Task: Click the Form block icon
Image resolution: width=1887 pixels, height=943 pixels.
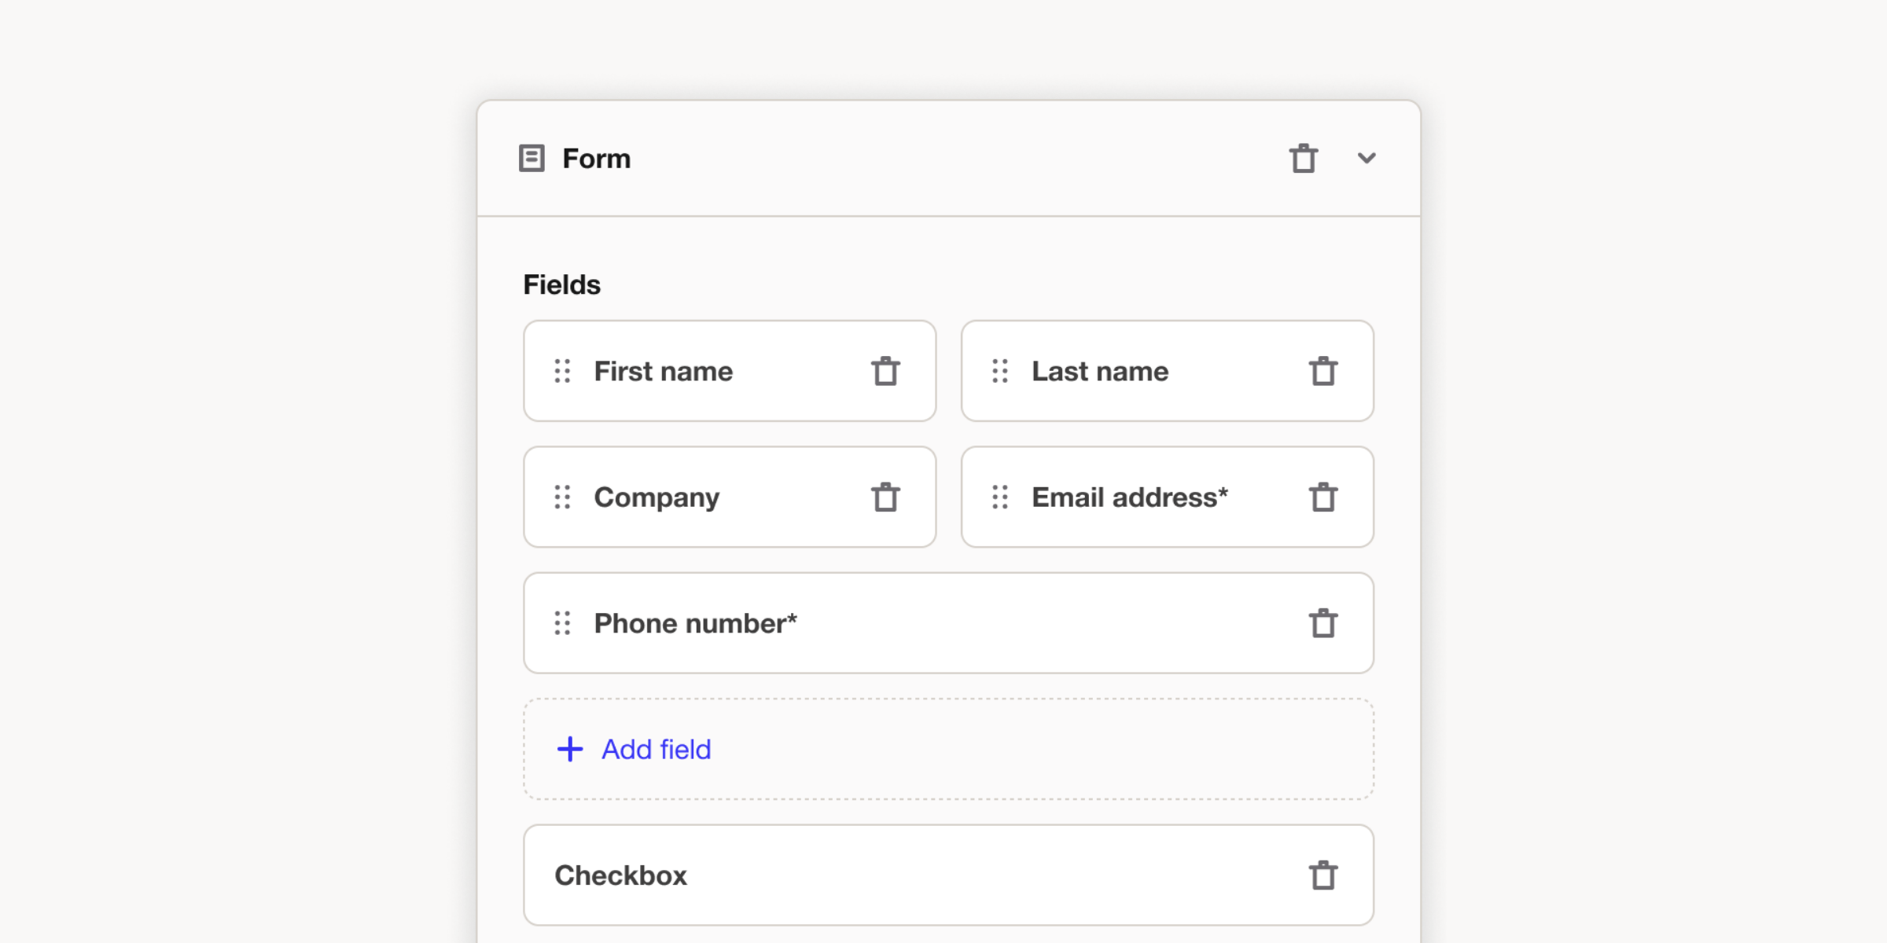Action: click(532, 158)
